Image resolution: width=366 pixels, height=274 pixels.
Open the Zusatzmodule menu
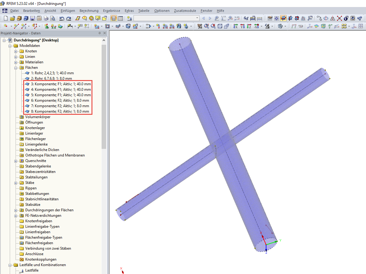pyautogui.click(x=185, y=11)
